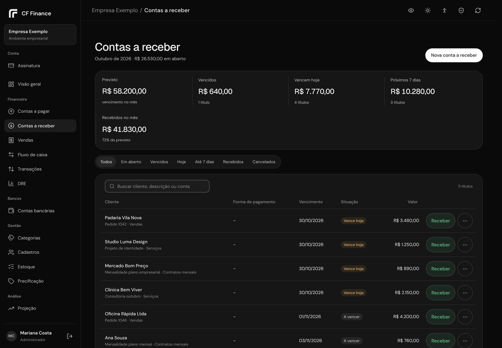The width and height of the screenshot is (502, 348).
Task: Click Empresa Exemplo breadcrumb link
Action: (115, 10)
